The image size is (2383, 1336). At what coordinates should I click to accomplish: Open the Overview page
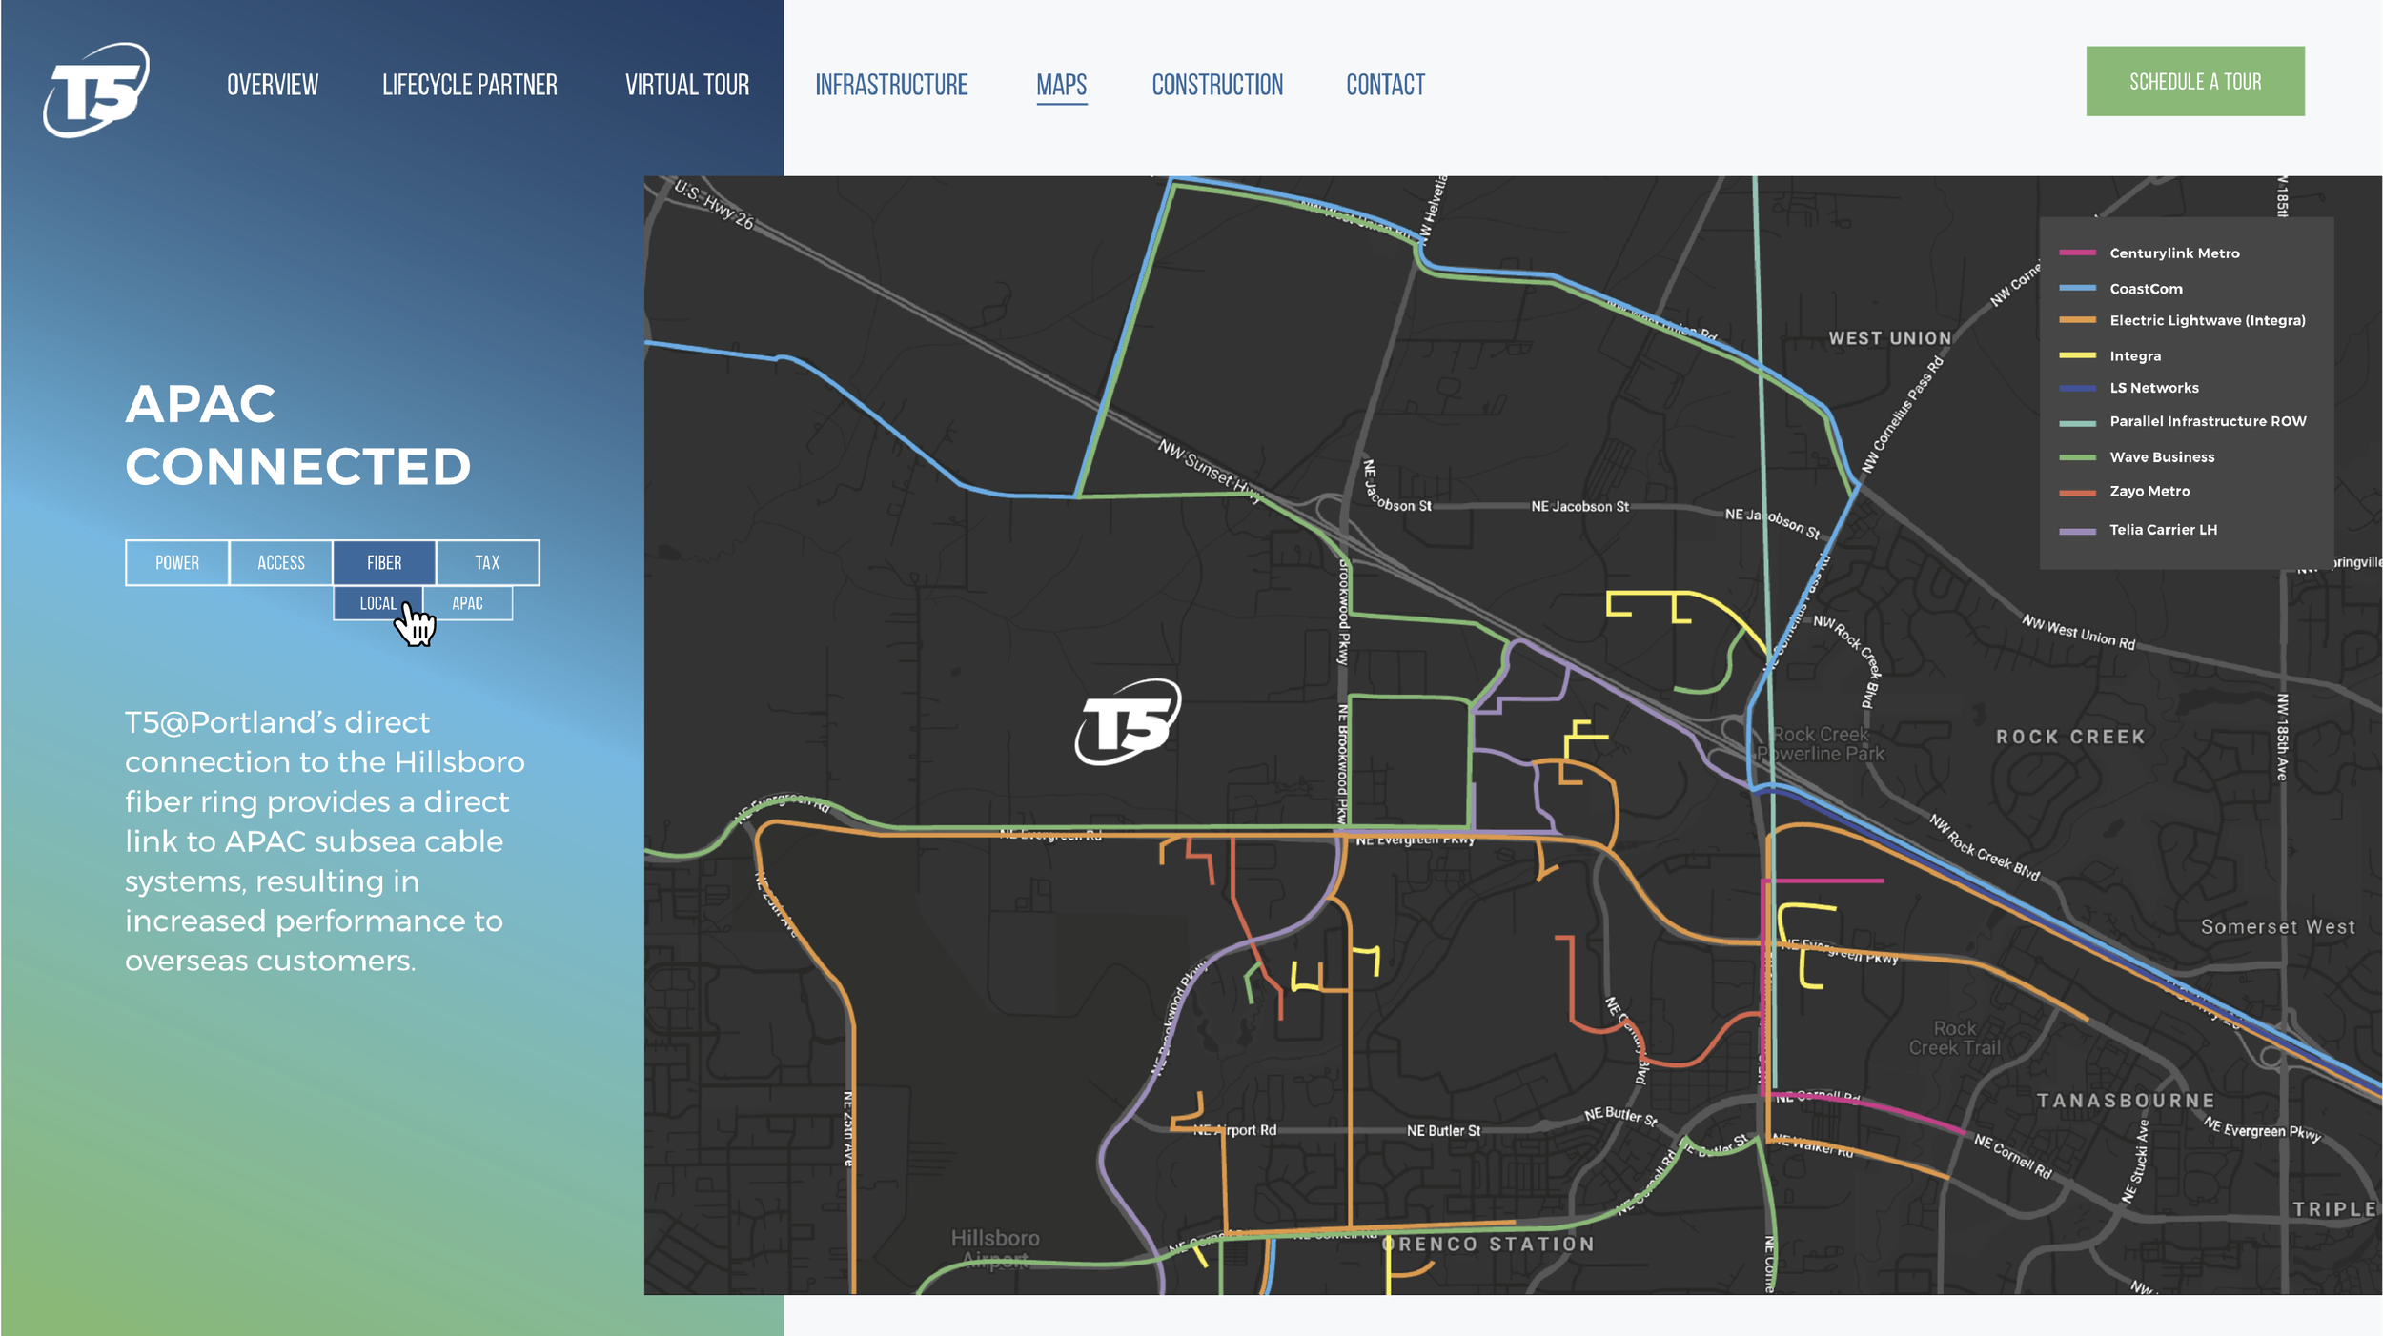273,85
